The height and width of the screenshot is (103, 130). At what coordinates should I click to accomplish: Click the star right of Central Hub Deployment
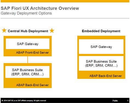[52, 31]
